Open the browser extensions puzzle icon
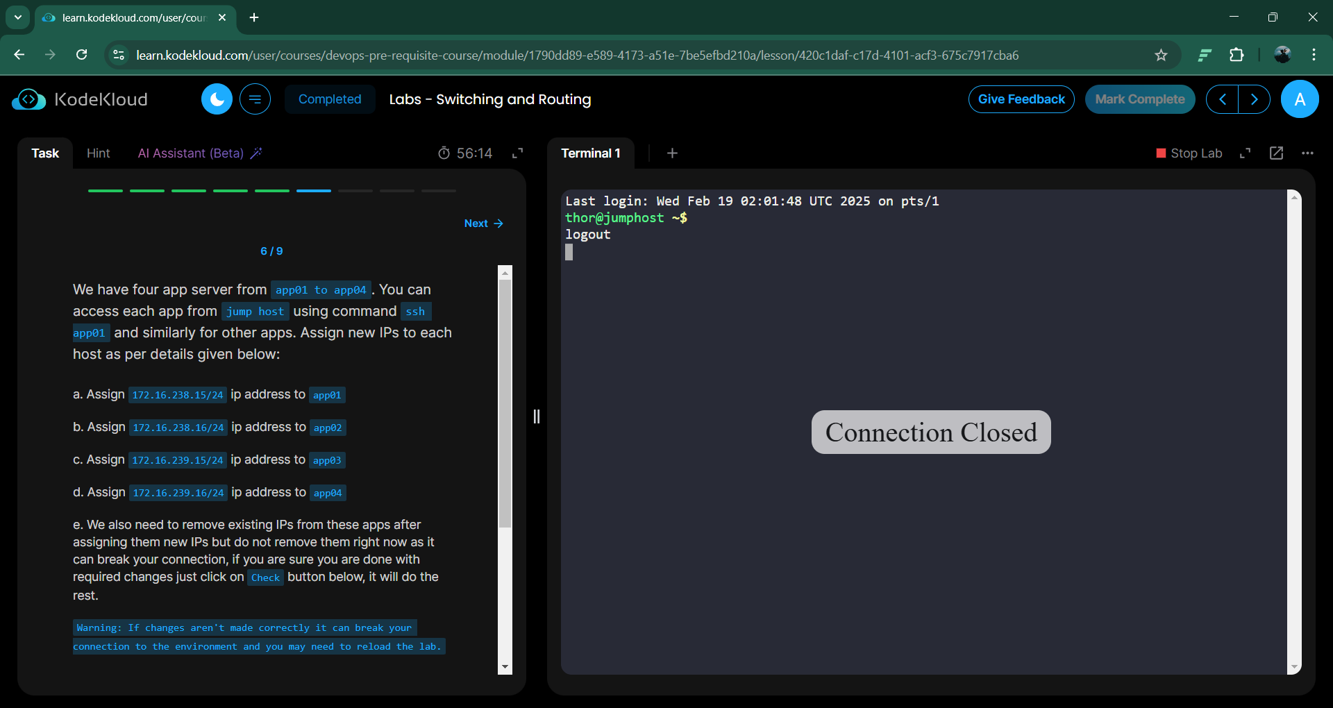 [1236, 55]
